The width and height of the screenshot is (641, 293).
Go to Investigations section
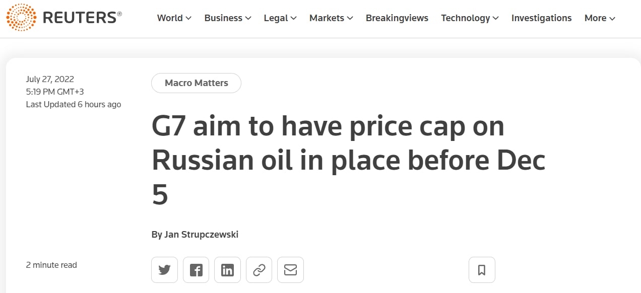541,18
